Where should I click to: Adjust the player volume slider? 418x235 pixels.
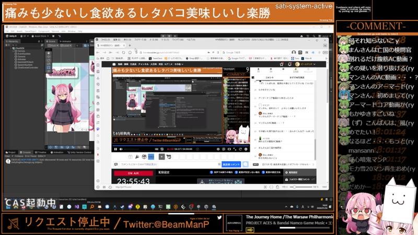coord(132,149)
